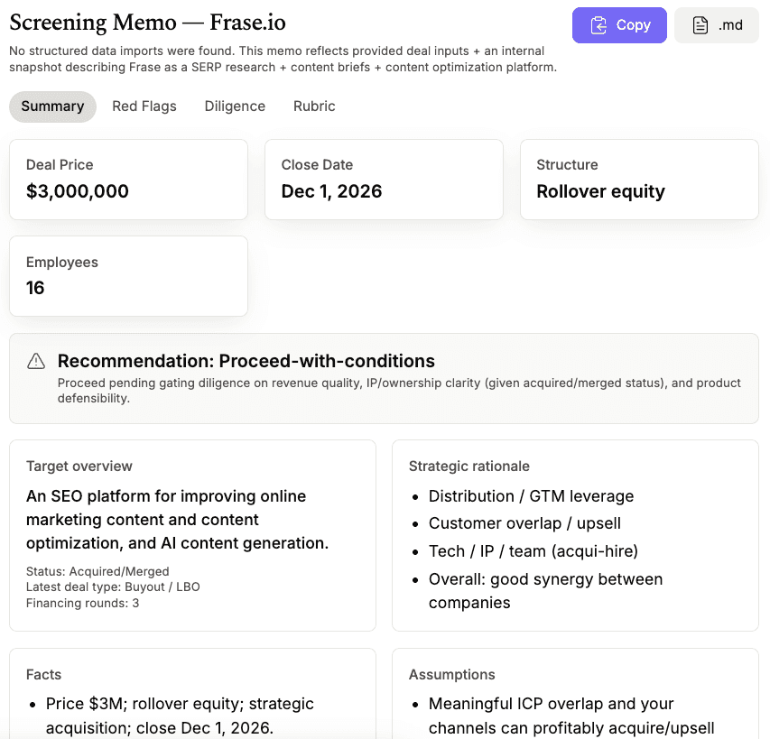Click the Assumptions card heading

pyautogui.click(x=451, y=675)
